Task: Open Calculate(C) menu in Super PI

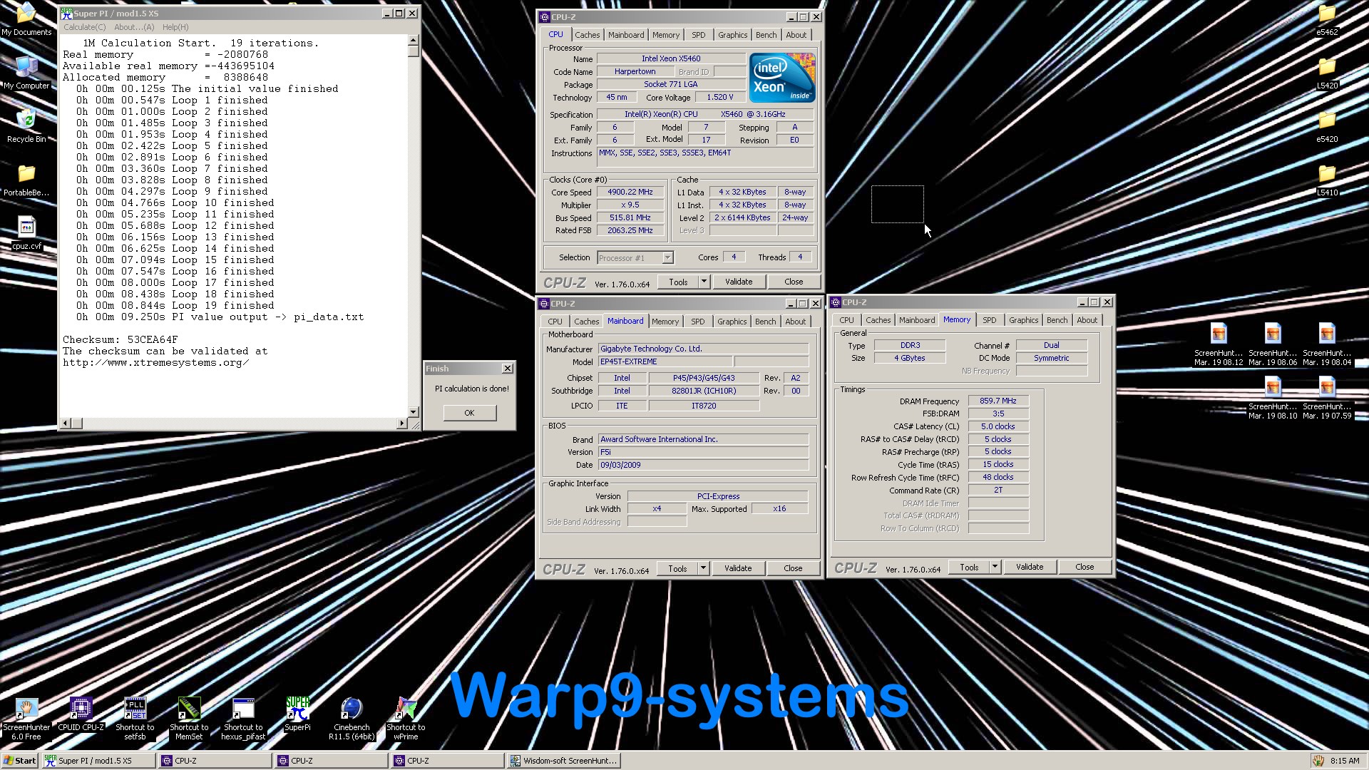Action: 85,27
